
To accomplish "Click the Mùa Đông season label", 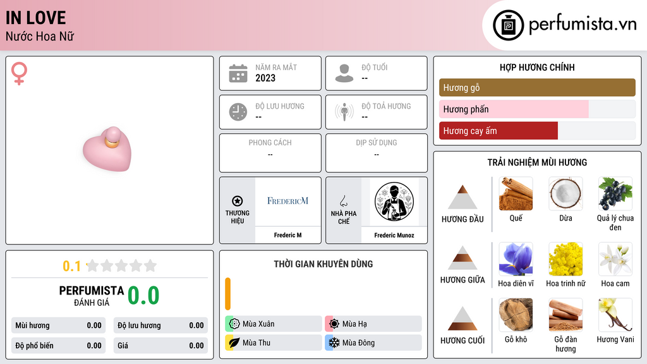I will tap(359, 343).
